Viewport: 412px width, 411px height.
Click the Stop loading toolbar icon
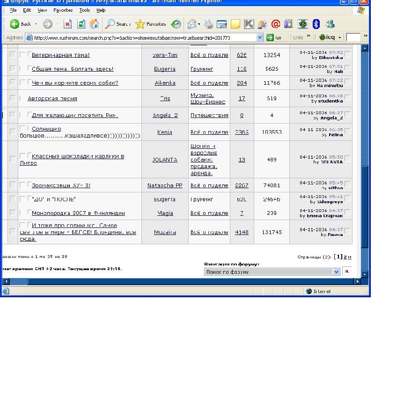pyautogui.click(x=68, y=24)
